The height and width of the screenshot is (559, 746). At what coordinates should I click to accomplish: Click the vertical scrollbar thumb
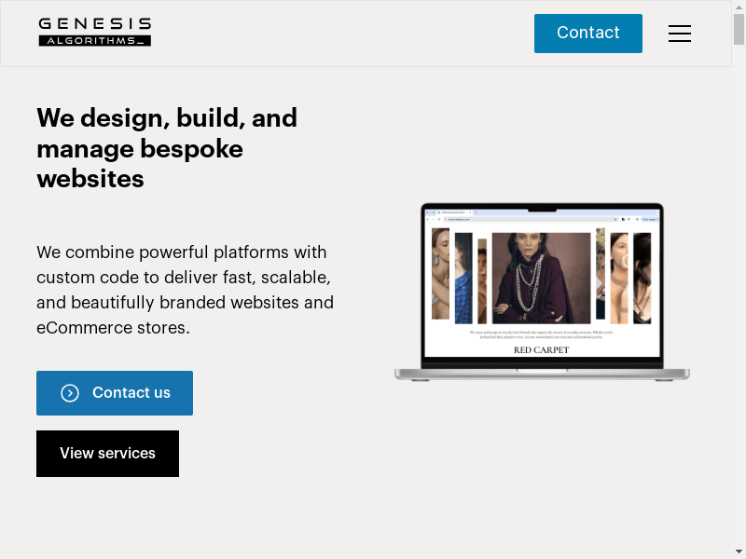point(739,30)
